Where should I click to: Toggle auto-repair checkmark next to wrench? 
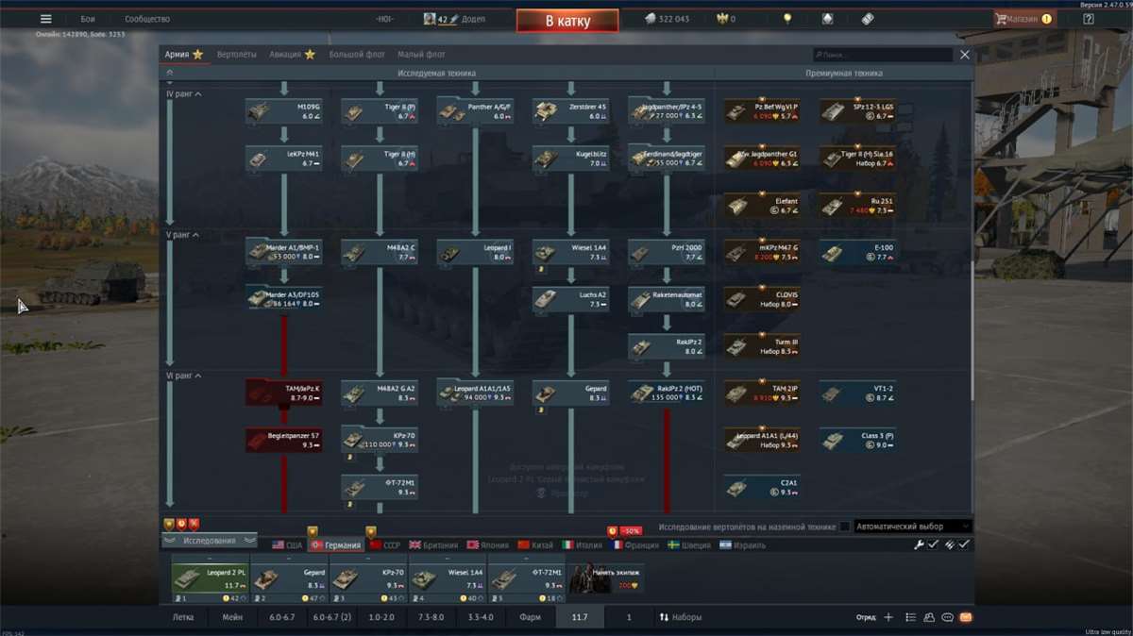[x=933, y=544]
